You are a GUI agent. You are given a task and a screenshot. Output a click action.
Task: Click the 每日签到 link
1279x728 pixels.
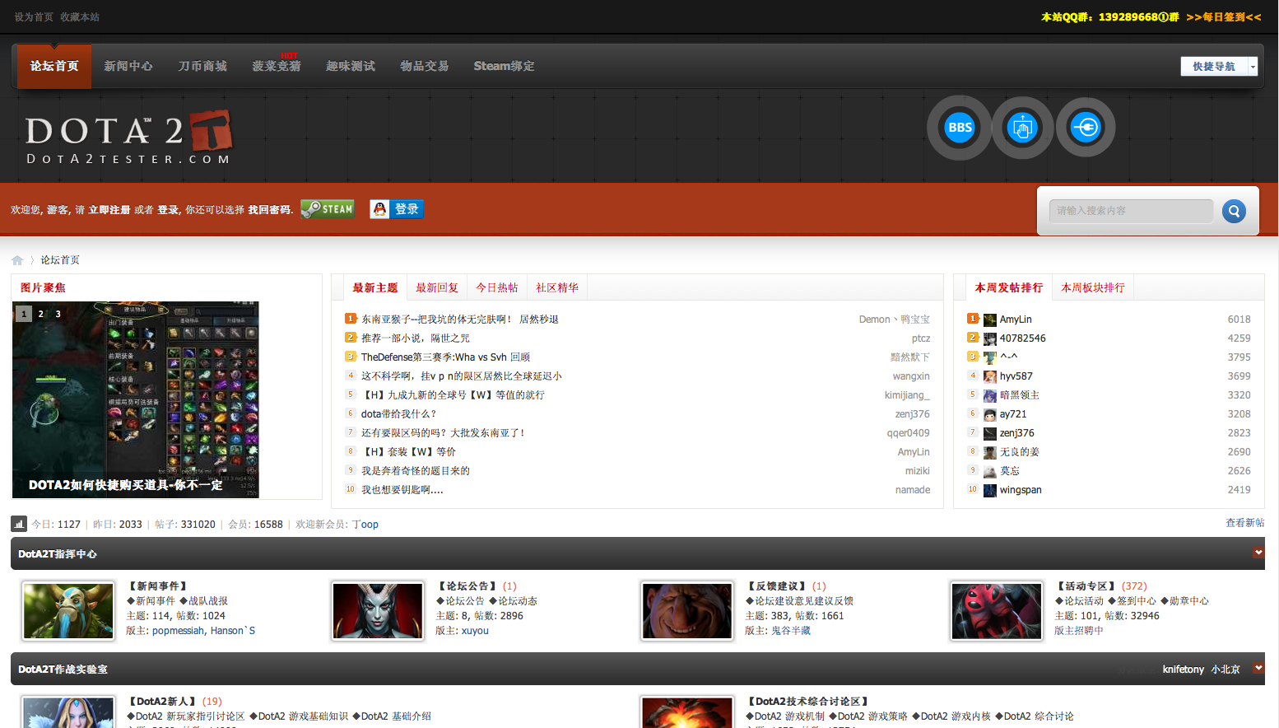(x=1224, y=17)
